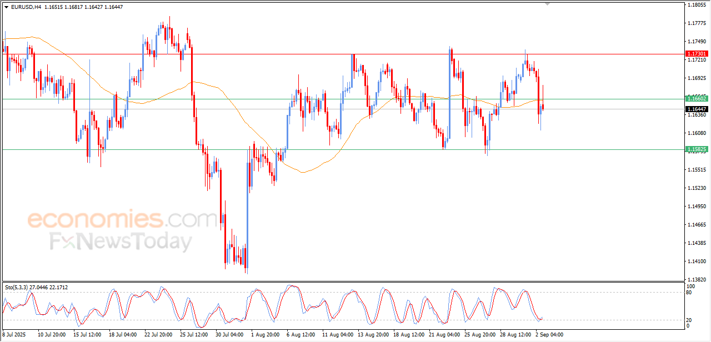Viewport: 711px width, 342px height.
Task: Click the stochastic scale value 100
Action: click(692, 286)
